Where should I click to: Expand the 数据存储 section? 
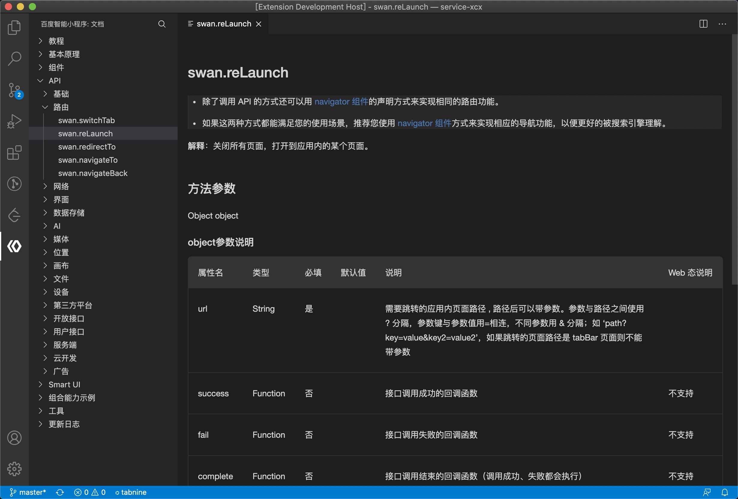point(103,213)
